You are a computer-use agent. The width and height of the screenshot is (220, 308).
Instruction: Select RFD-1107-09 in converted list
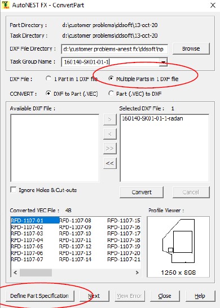[75, 227]
